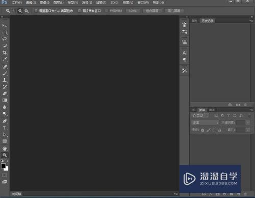The width and height of the screenshot is (255, 198).
Task: Click add layer mask icon in Layers panel
Action: [218, 194]
